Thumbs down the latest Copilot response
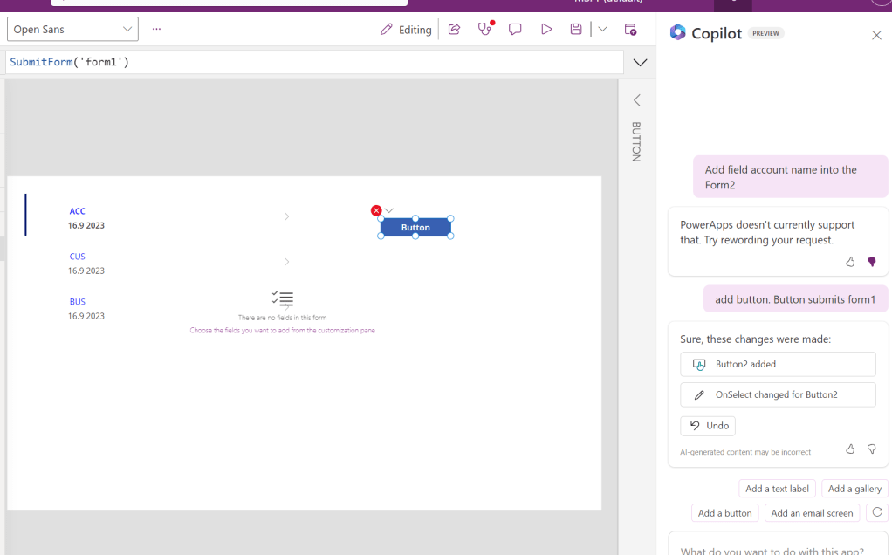892x555 pixels. pyautogui.click(x=871, y=449)
